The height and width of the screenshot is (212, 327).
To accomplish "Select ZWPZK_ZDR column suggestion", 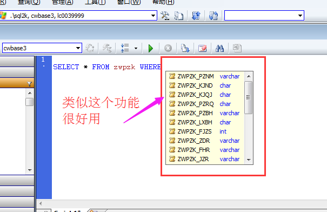I will 205,141.
